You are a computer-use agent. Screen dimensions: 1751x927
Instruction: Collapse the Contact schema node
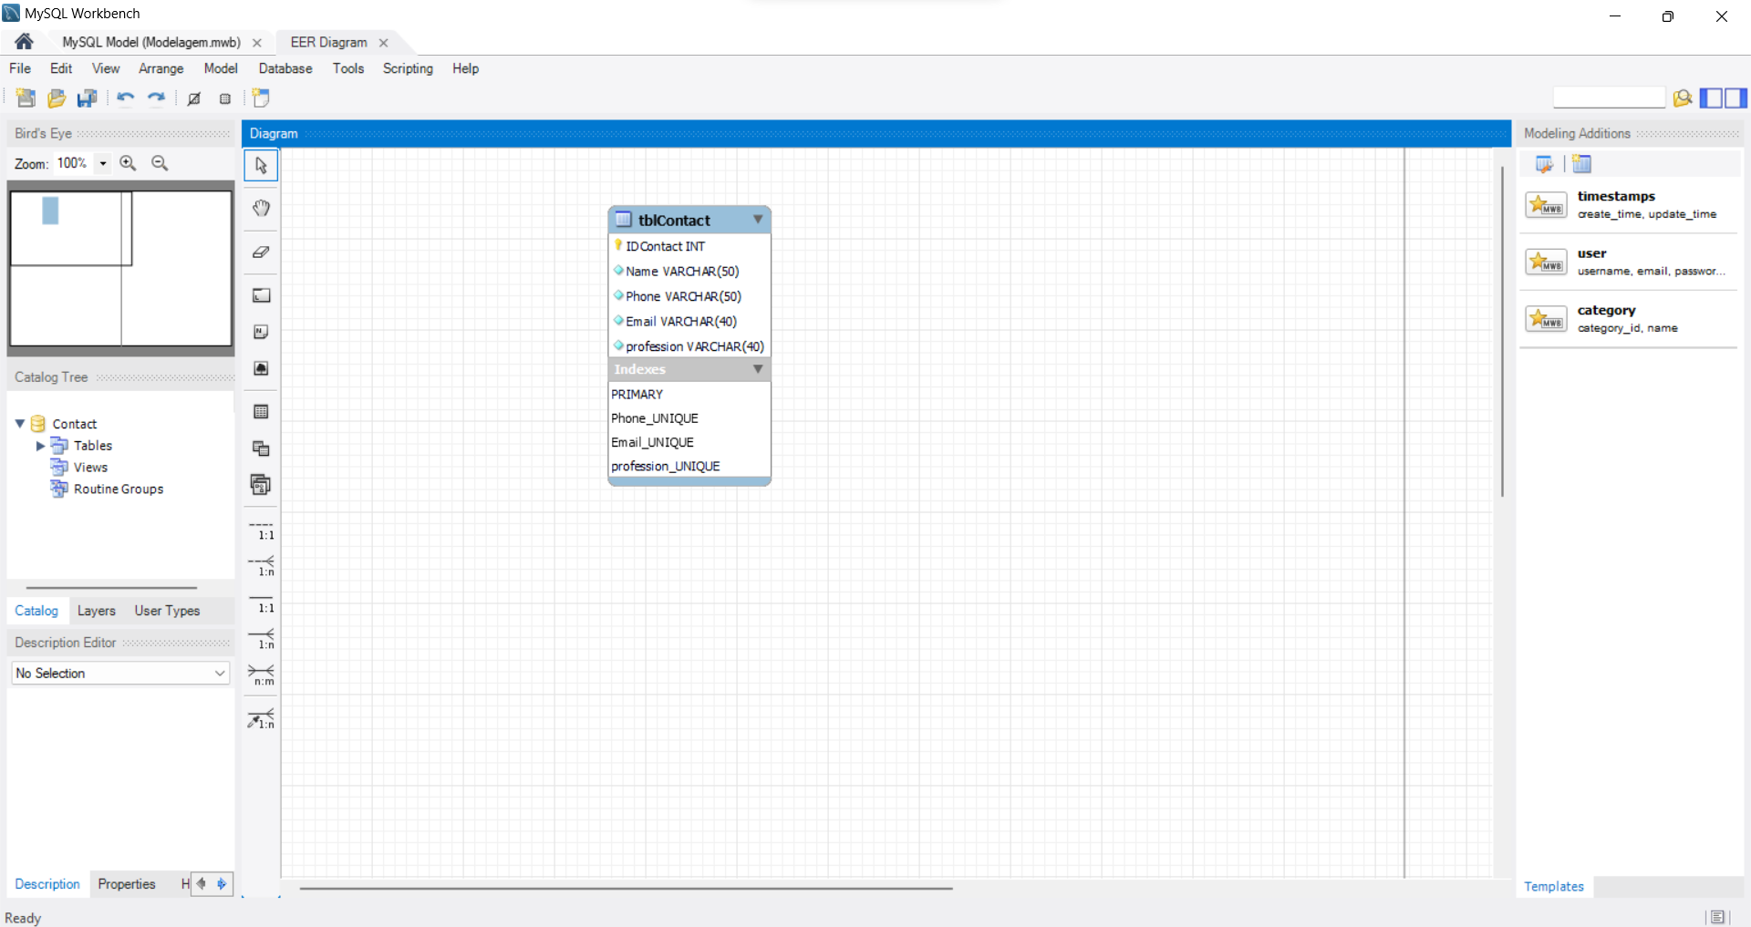pos(20,424)
